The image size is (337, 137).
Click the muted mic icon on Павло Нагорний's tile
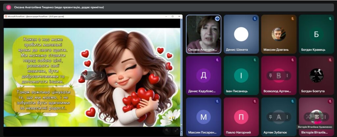point(254,102)
